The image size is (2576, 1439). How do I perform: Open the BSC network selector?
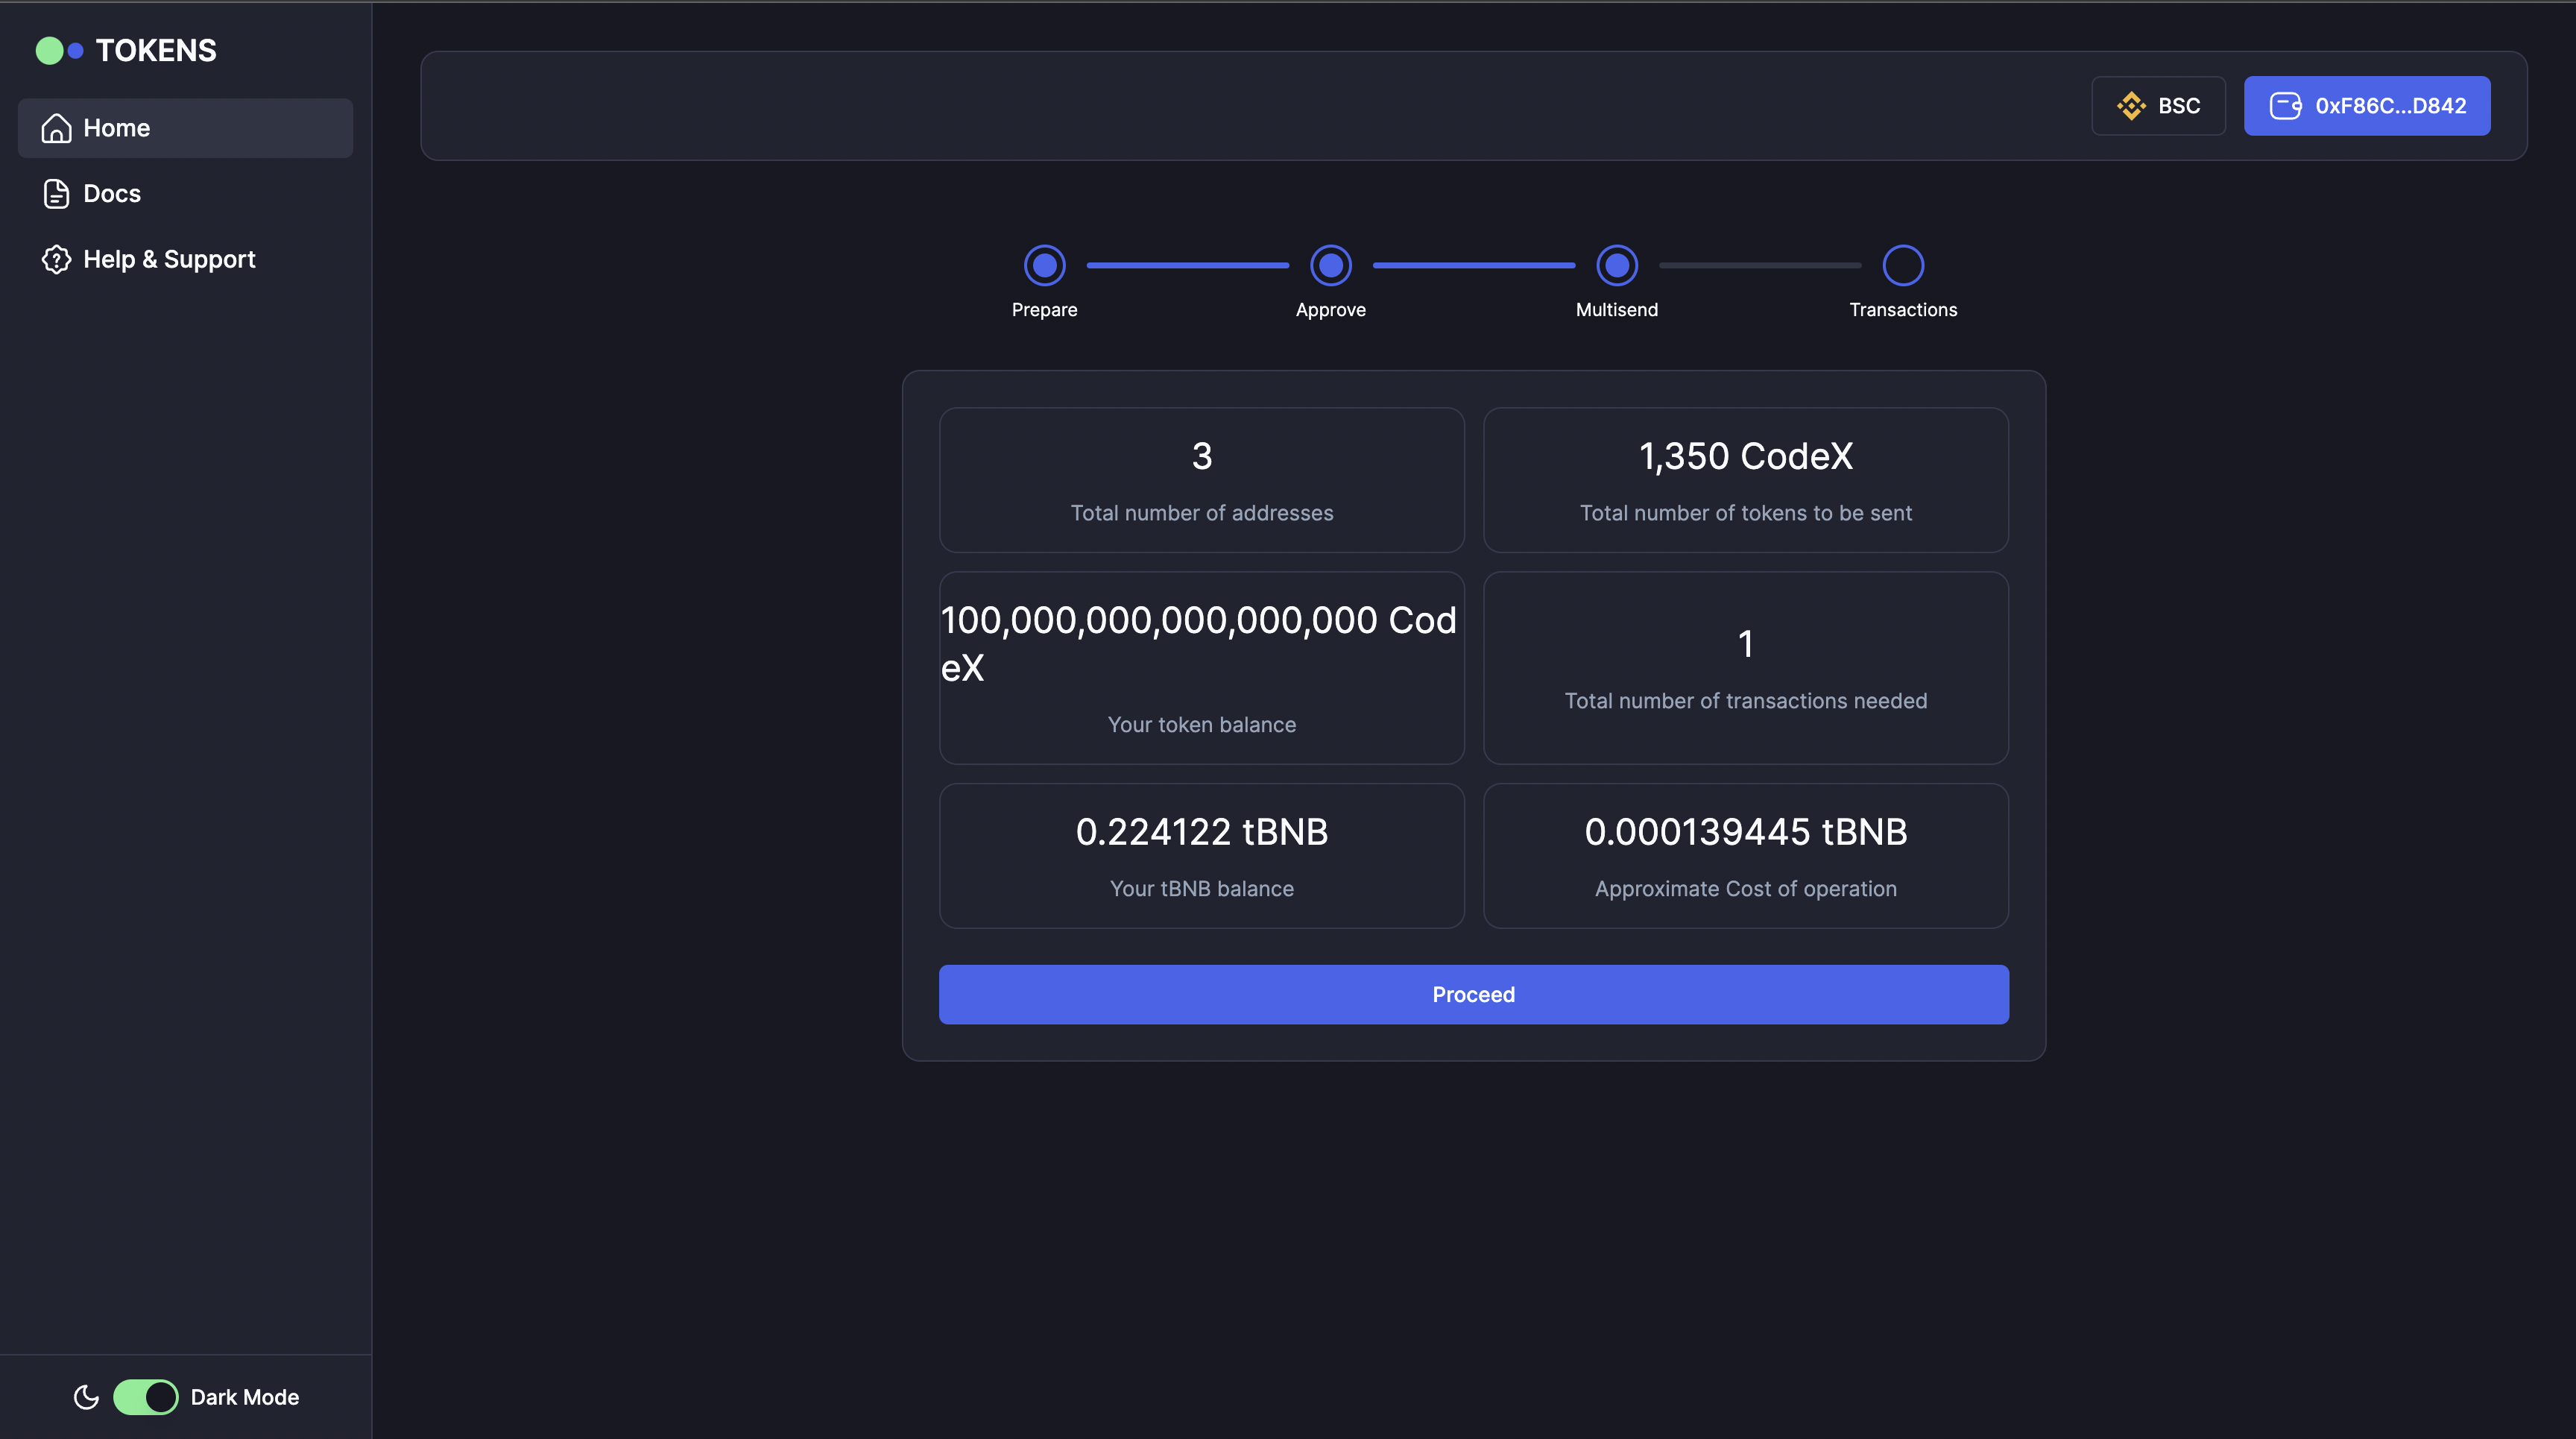point(2158,105)
